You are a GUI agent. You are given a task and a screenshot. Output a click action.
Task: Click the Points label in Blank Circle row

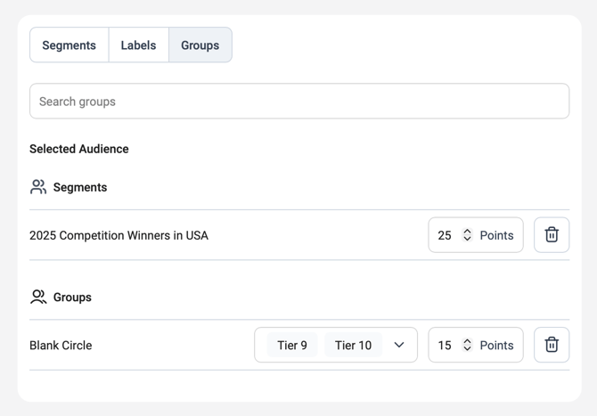click(496, 345)
